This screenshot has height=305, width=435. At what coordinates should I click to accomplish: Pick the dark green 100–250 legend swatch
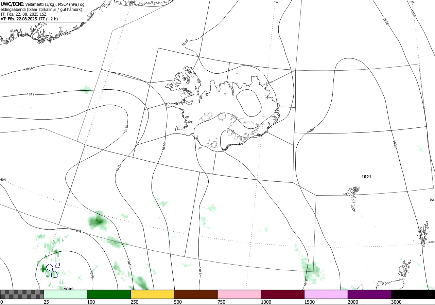point(109,294)
